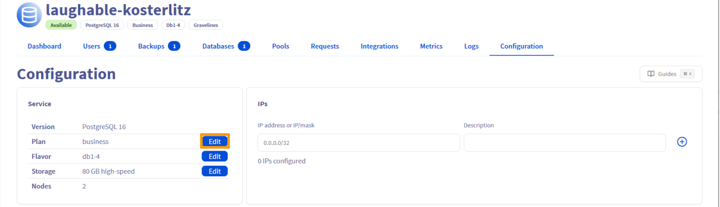
Task: Edit the db1-4 flavor
Action: coord(214,156)
